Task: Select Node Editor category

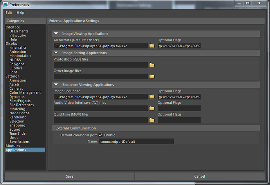Action: (x=19, y=113)
